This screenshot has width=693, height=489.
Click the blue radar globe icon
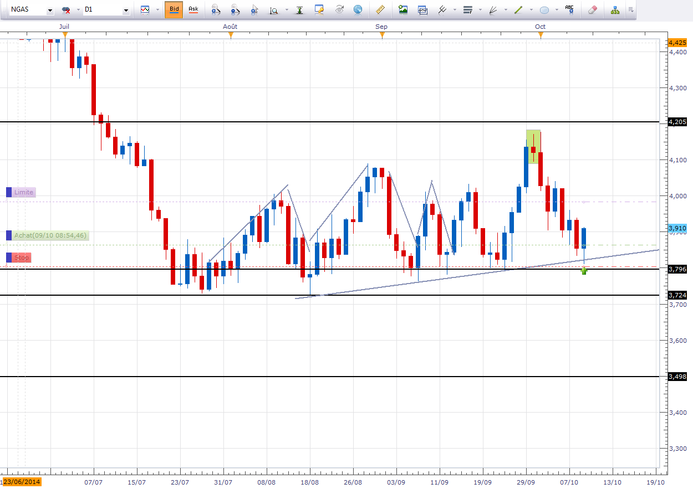coord(358,9)
